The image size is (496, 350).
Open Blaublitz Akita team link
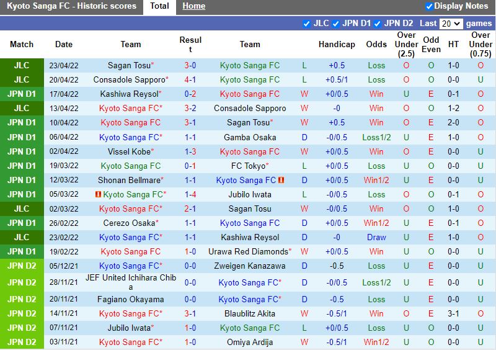pos(250,313)
